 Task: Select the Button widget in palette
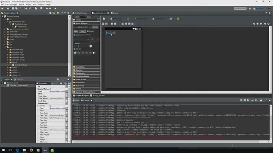(x=95, y=27)
